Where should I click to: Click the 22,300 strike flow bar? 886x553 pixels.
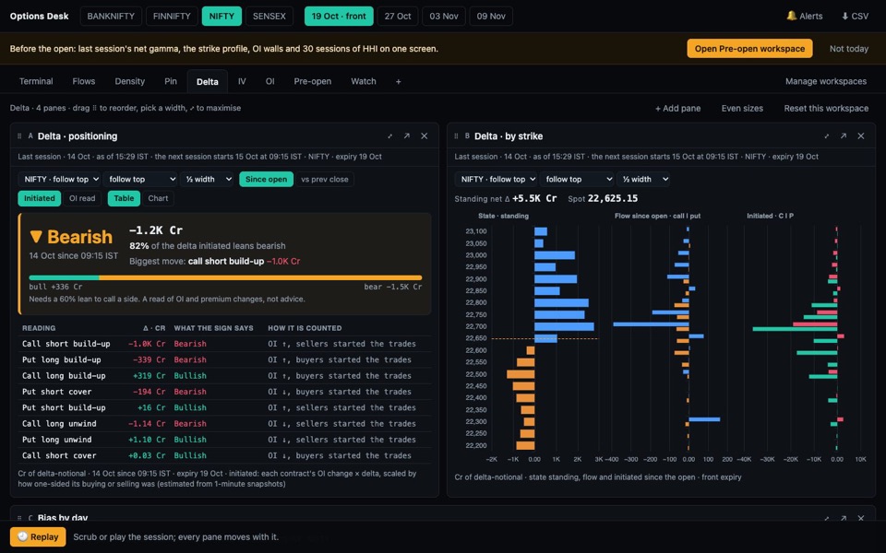click(x=704, y=419)
